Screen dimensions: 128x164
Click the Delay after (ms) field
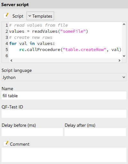pos(95,132)
